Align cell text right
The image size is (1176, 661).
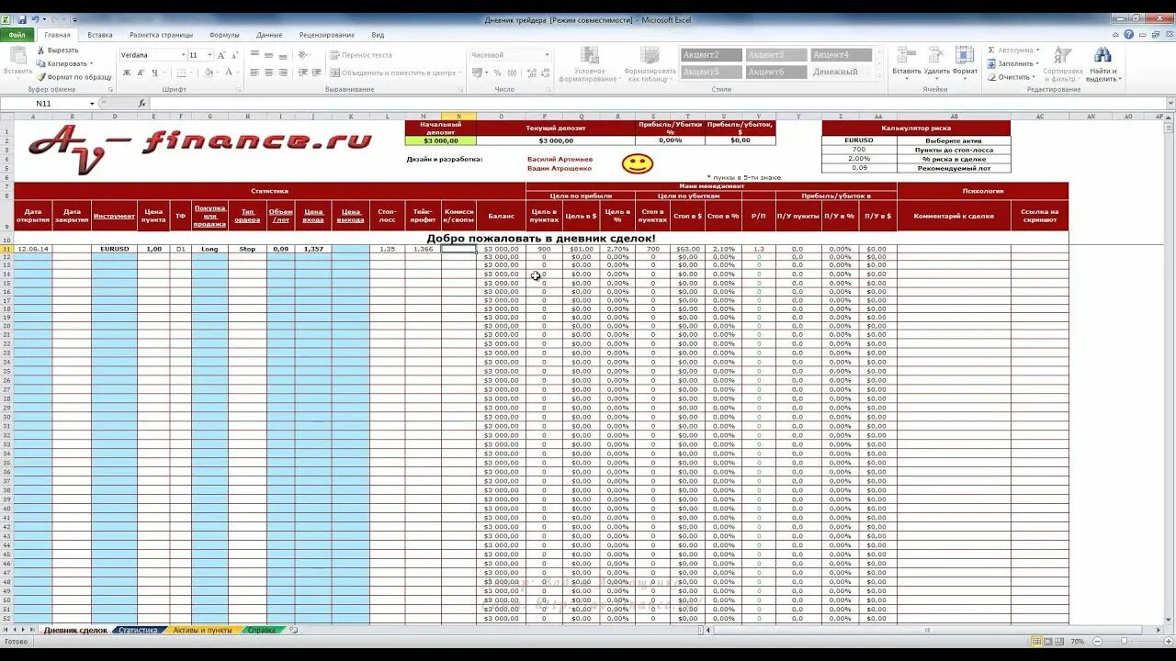coord(283,73)
